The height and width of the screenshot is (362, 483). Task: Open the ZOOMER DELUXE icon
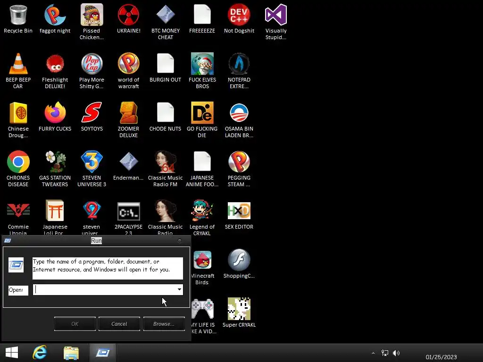pyautogui.click(x=128, y=113)
